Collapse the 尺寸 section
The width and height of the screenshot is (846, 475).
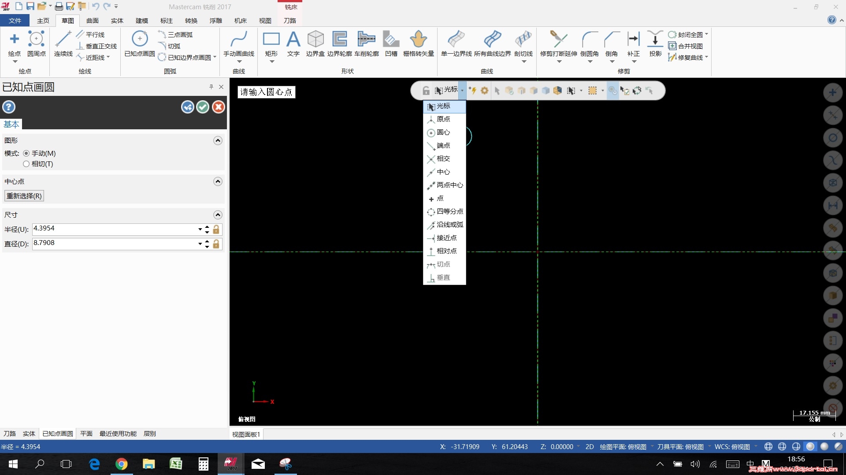(x=218, y=215)
